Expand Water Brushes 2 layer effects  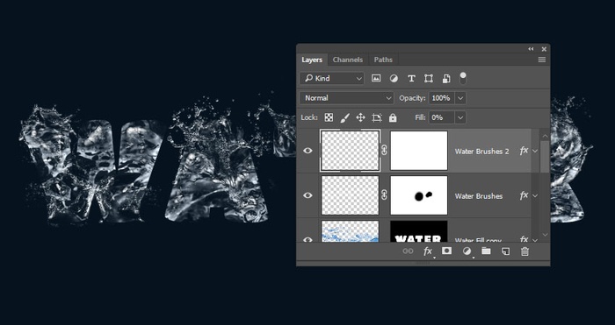[535, 151]
